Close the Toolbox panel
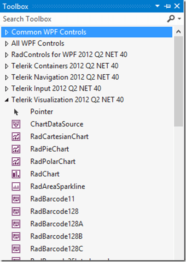 (x=177, y=6)
